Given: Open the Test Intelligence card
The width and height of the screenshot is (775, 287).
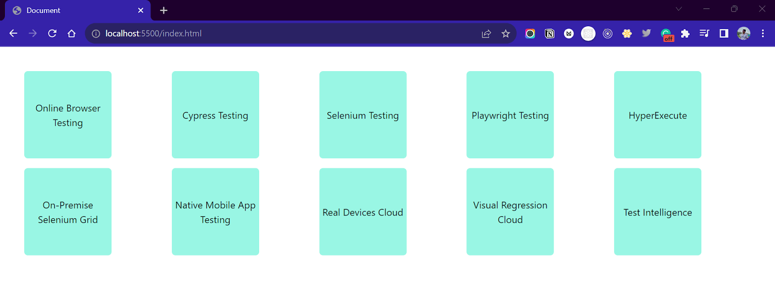Looking at the screenshot, I should (x=658, y=211).
